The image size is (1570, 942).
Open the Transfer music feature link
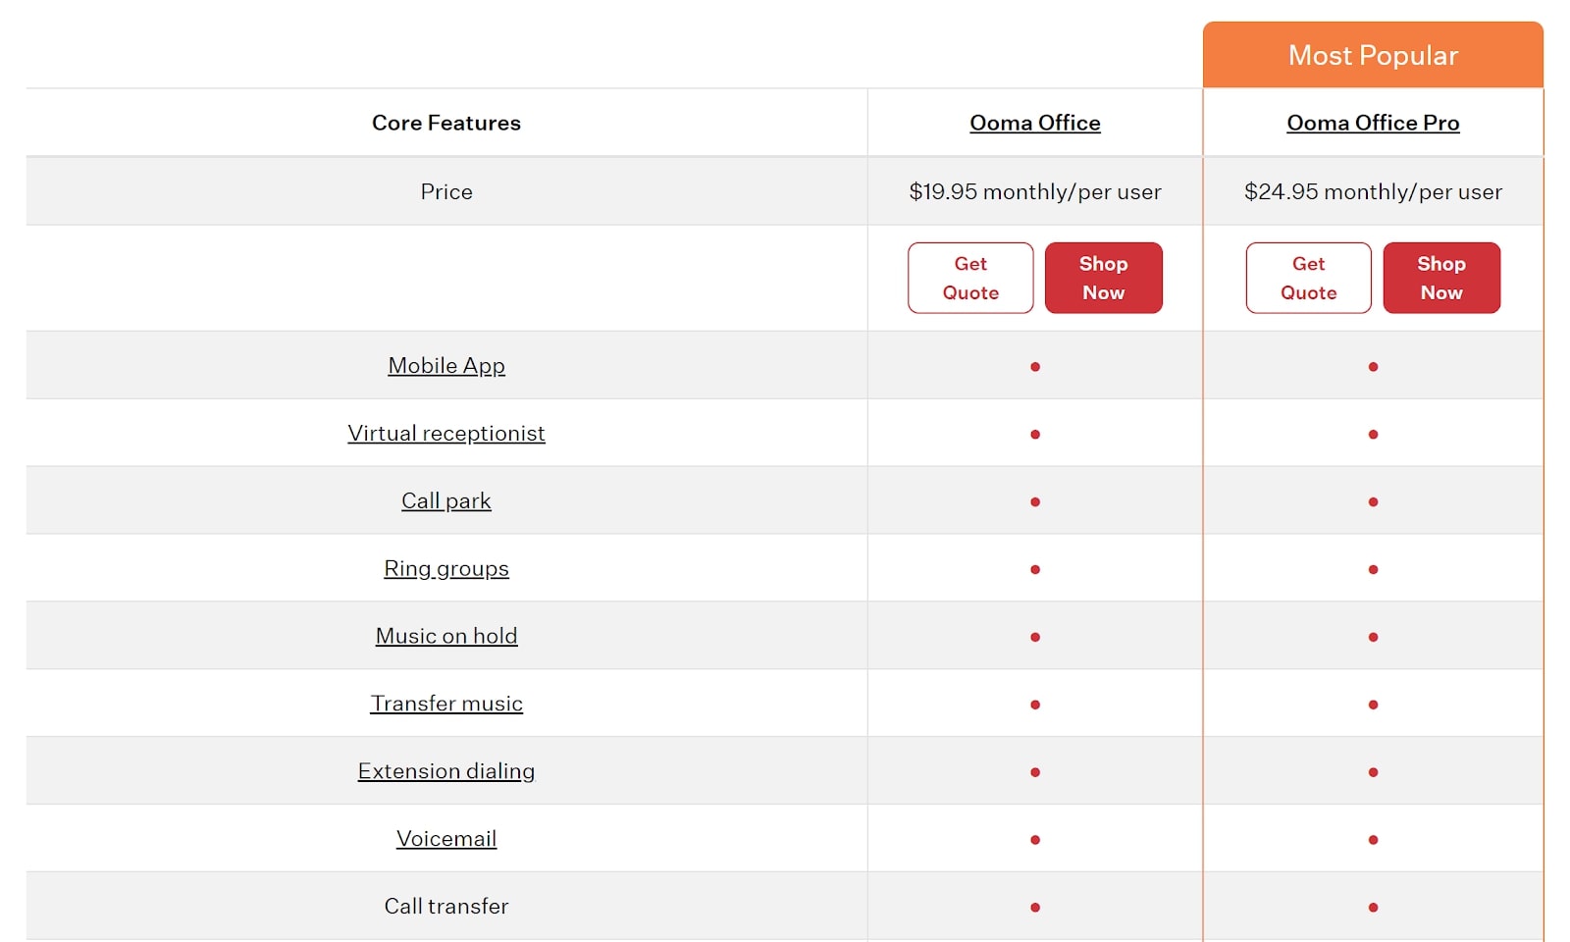446,704
